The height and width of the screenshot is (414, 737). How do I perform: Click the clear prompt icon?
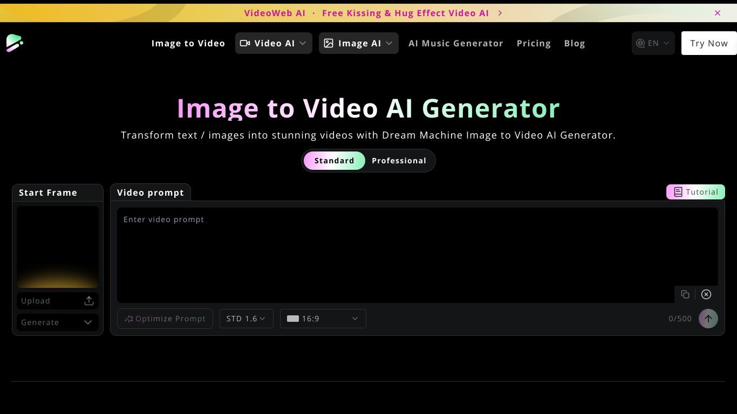click(x=706, y=294)
